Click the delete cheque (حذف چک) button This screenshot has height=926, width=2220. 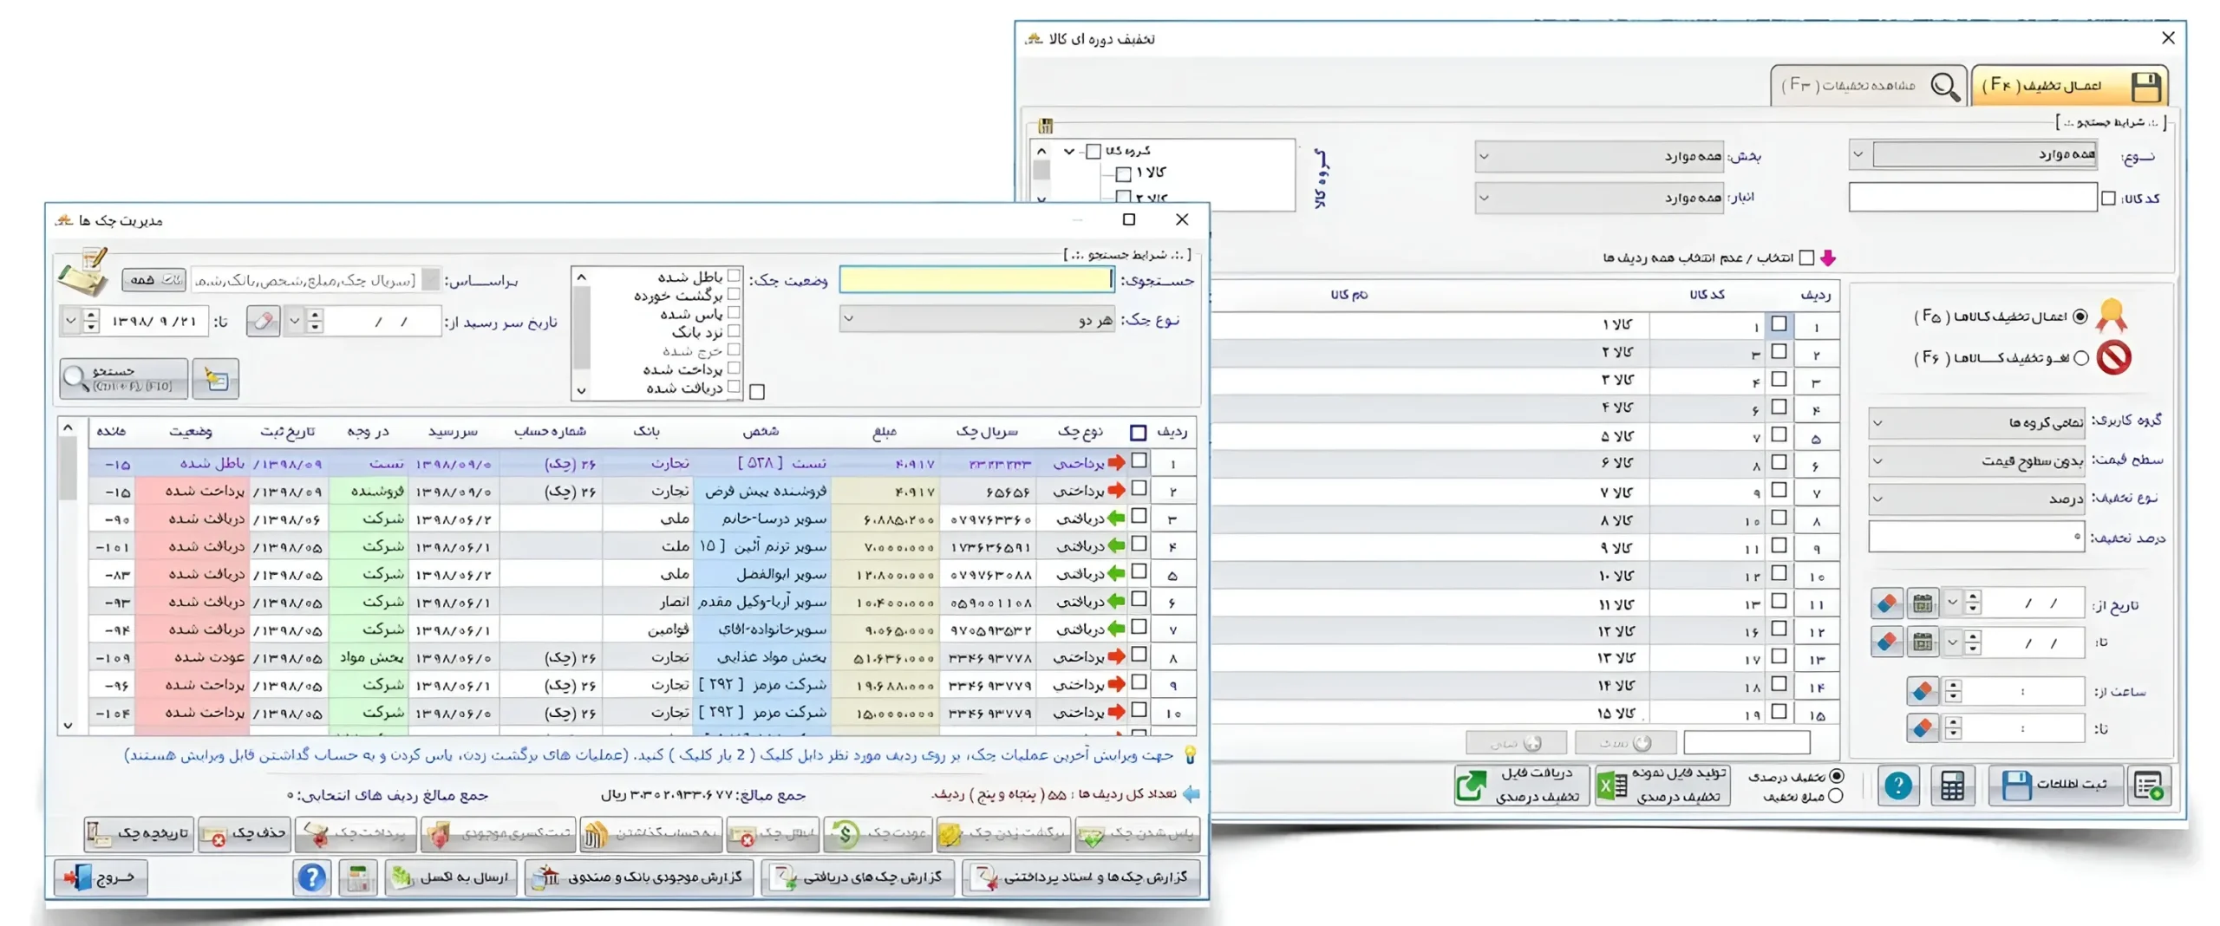tap(244, 833)
